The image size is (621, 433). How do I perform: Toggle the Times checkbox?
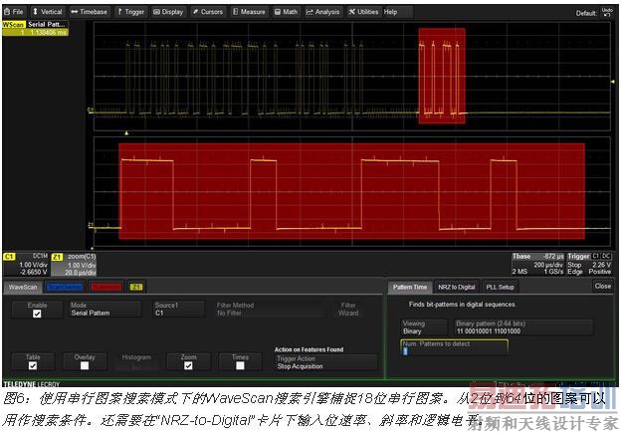click(240, 365)
